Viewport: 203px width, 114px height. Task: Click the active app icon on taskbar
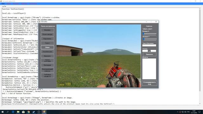click(44, 112)
